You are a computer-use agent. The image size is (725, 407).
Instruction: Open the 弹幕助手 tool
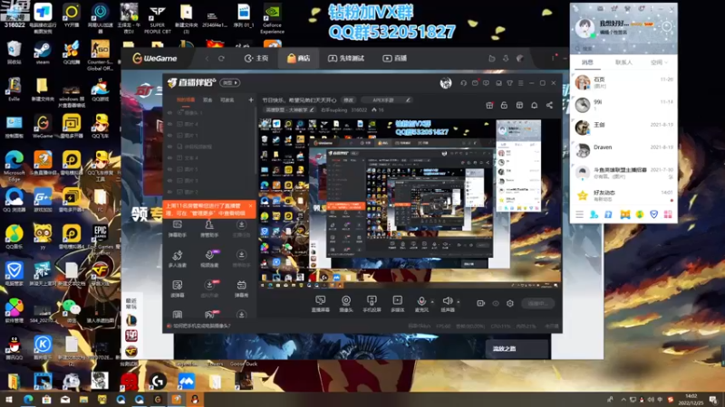click(177, 229)
